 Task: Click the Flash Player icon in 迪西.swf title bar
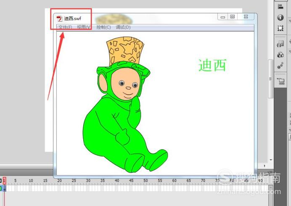click(x=59, y=19)
